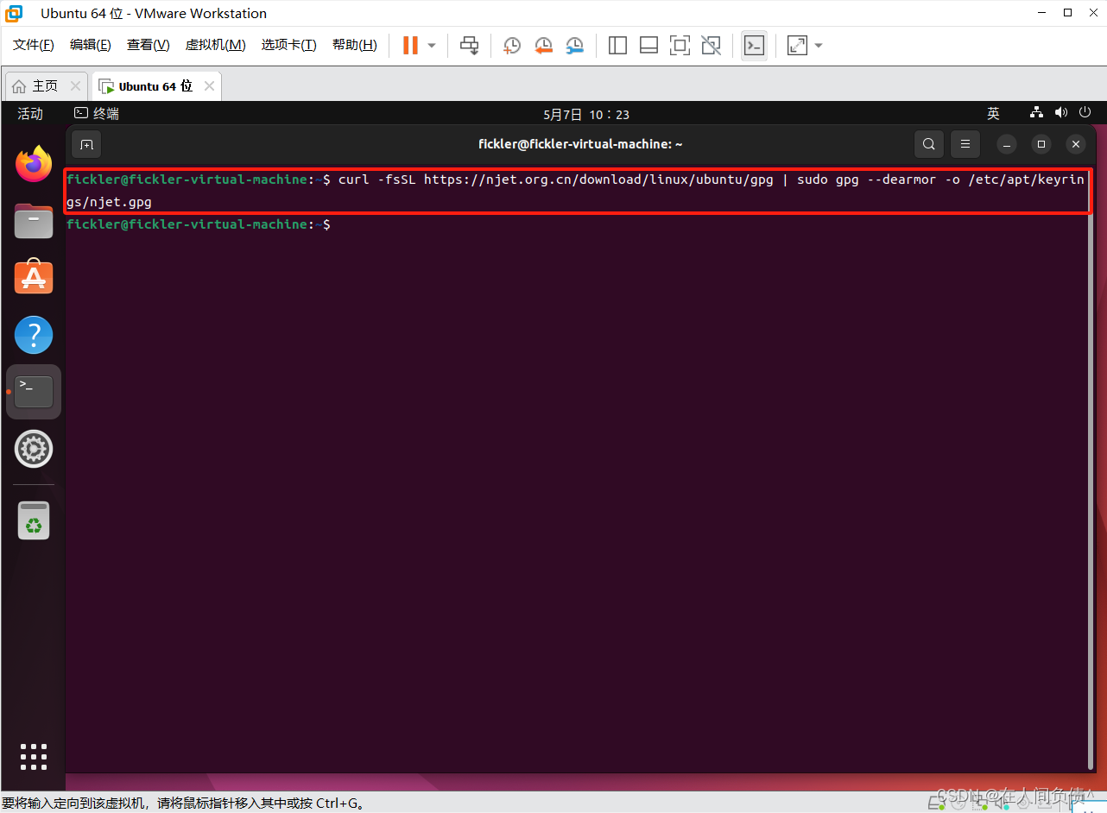Show applications grid

[34, 756]
